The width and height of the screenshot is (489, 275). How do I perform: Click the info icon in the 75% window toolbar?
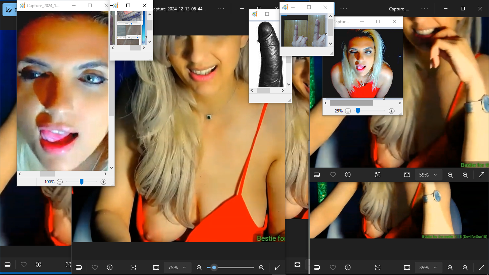[110, 267]
